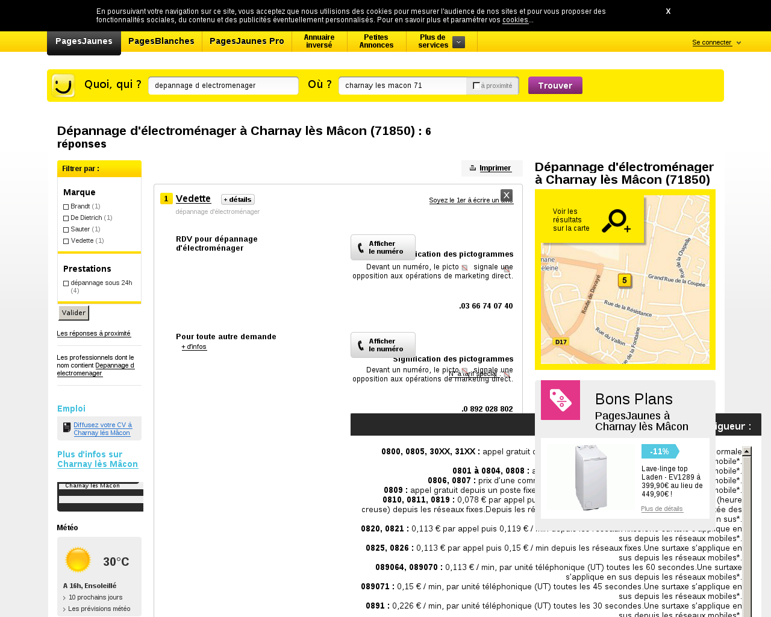The width and height of the screenshot is (771, 617).
Task: Check the De Dietrich brand filter
Action: (66, 218)
